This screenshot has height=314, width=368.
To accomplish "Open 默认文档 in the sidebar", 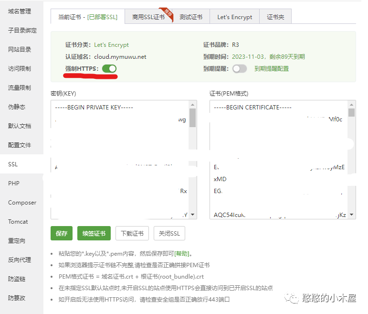I will pos(20,126).
